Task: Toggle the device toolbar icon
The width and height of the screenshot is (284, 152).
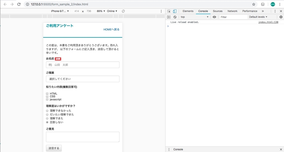Action: pyautogui.click(x=175, y=11)
